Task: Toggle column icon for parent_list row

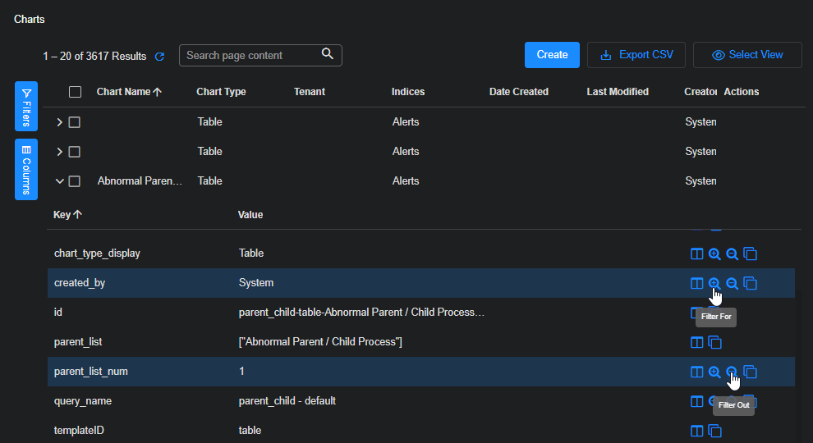Action: click(x=696, y=342)
